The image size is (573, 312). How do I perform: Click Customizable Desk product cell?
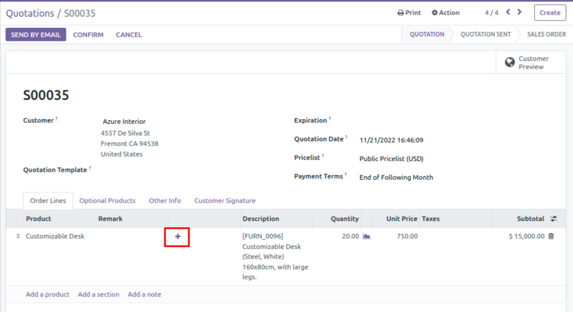tap(55, 236)
